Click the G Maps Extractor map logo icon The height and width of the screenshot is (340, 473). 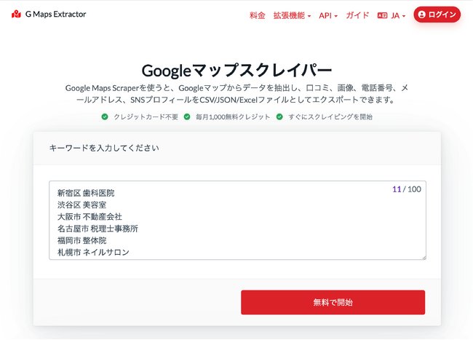point(16,14)
